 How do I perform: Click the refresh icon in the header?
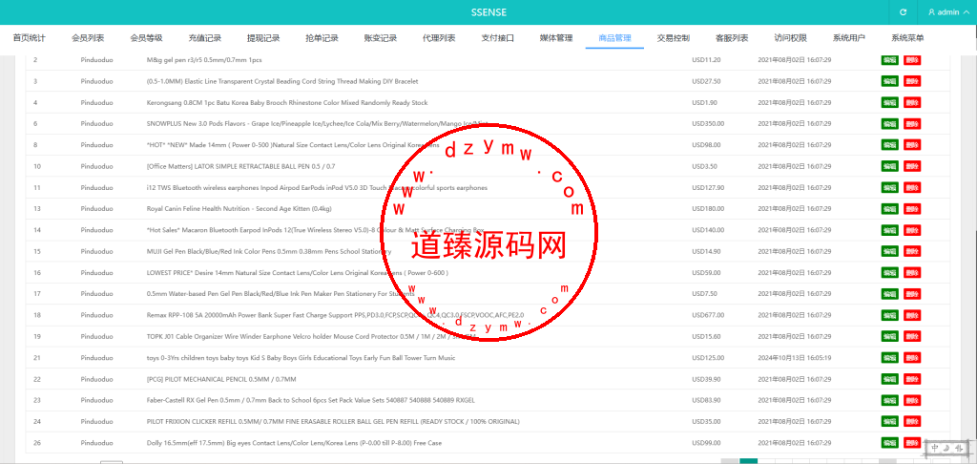click(904, 12)
